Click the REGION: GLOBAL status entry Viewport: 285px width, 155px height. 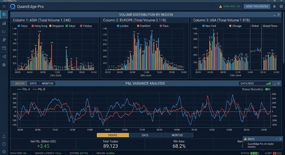coord(106,153)
